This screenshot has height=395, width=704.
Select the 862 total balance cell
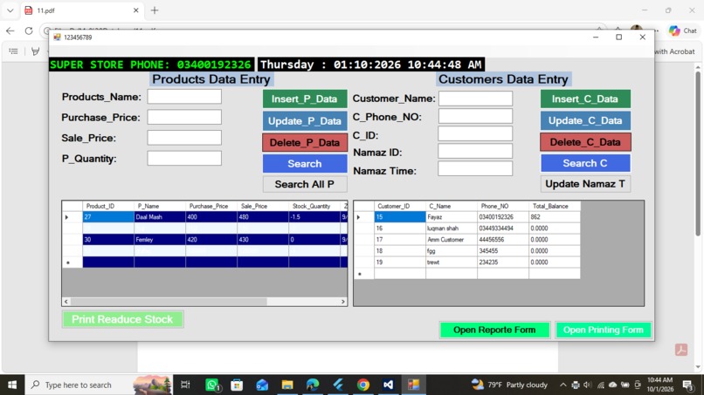coord(555,217)
